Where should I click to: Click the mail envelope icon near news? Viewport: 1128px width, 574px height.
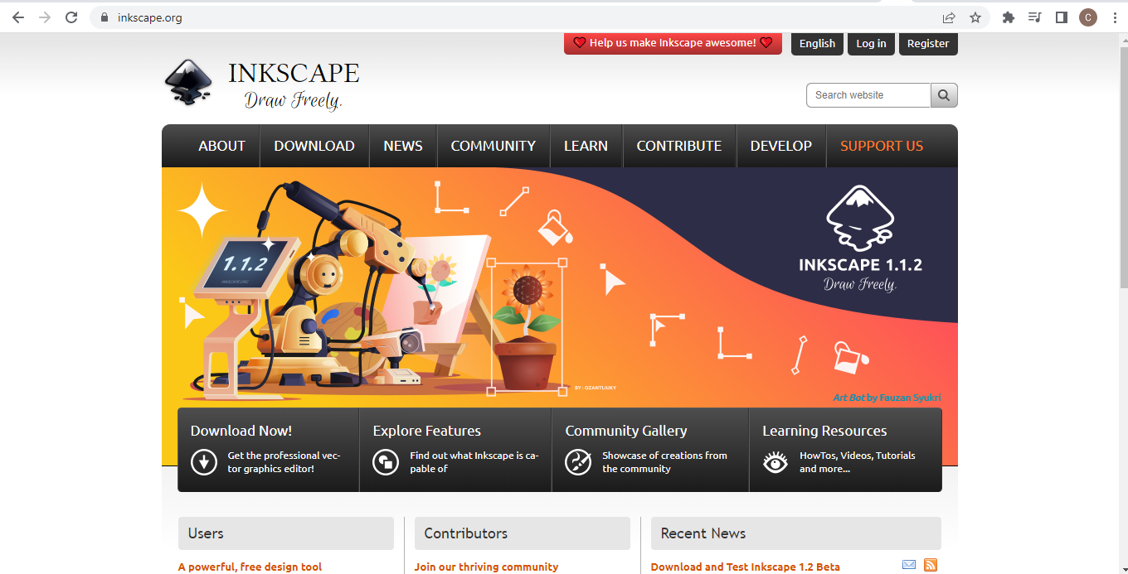click(909, 565)
